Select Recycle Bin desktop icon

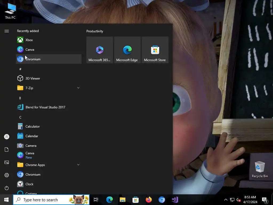click(260, 169)
